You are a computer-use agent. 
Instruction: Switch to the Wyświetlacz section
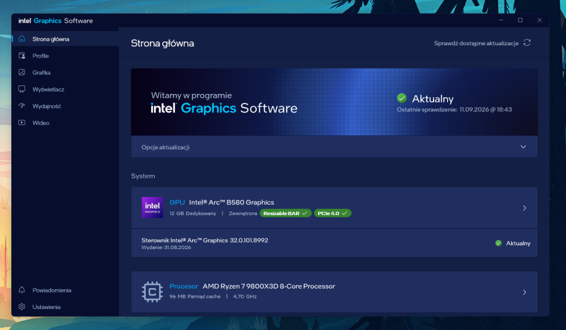[65, 89]
